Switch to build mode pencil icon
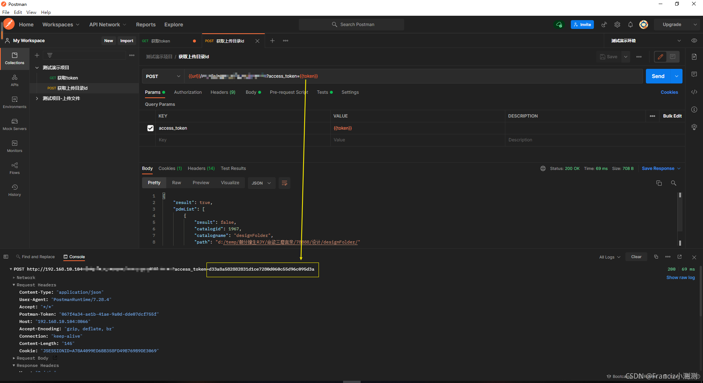This screenshot has width=703, height=383. point(661,57)
